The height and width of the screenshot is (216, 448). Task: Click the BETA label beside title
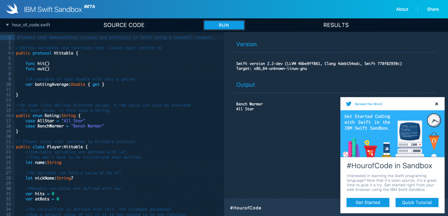click(x=89, y=6)
